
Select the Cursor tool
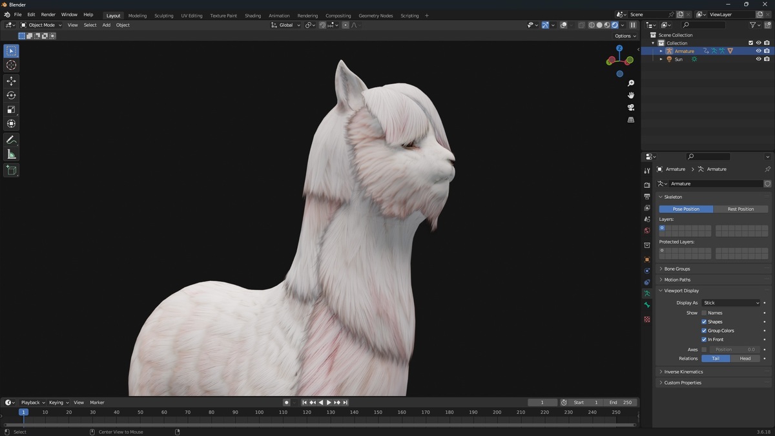[11, 65]
